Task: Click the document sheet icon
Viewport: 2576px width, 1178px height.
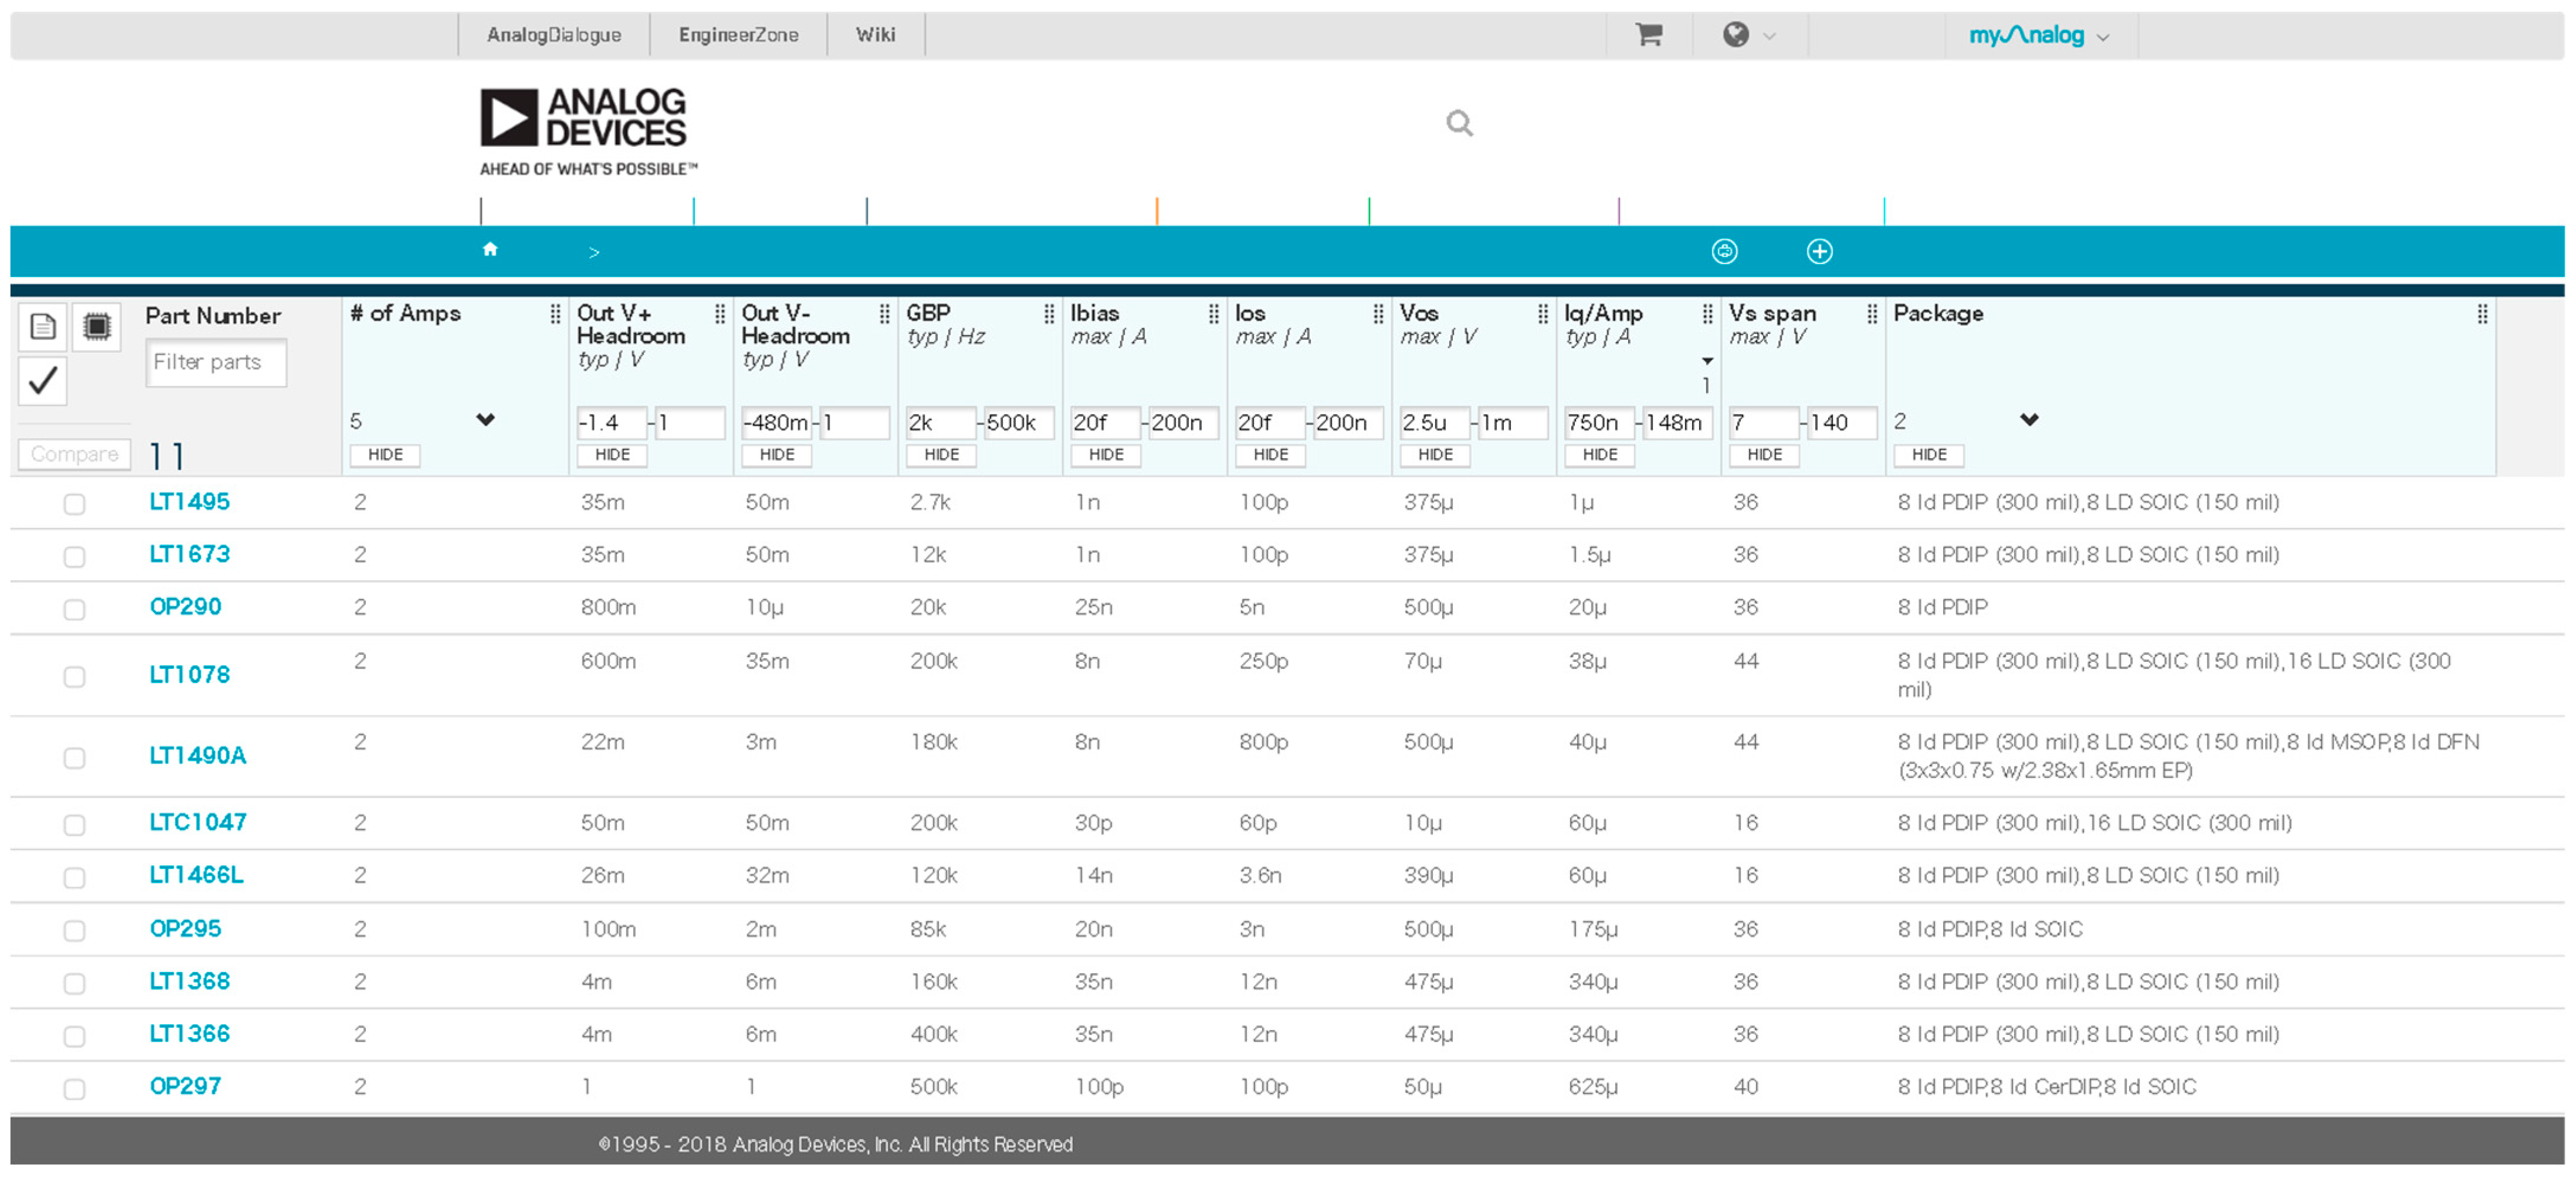Action: point(43,326)
